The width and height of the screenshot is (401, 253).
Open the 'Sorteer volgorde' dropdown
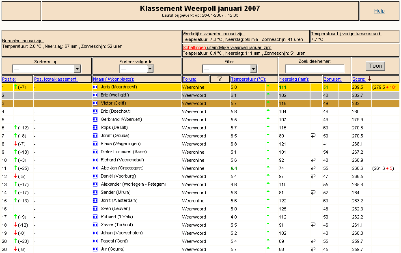pos(136,69)
